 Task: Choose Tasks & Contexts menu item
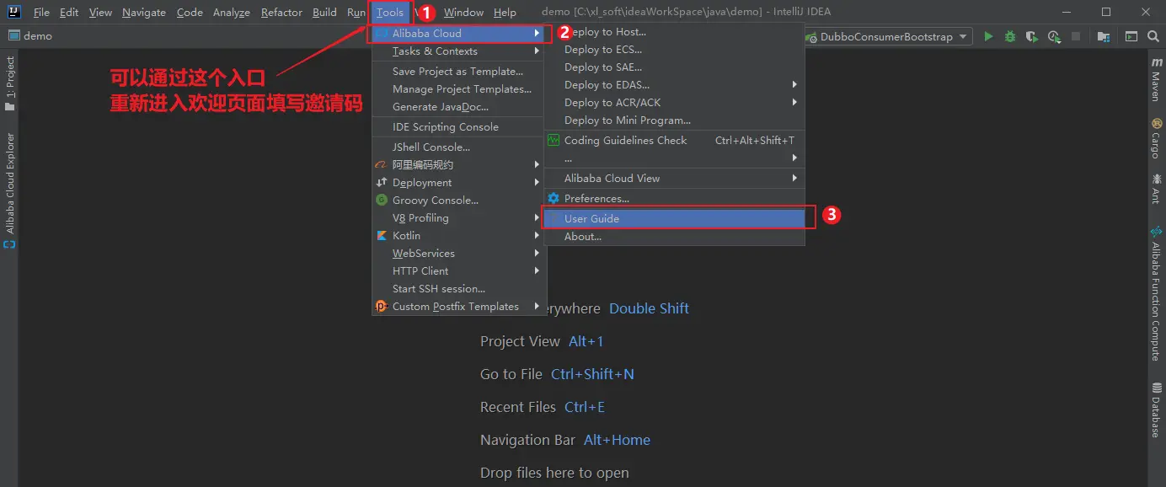pos(459,51)
